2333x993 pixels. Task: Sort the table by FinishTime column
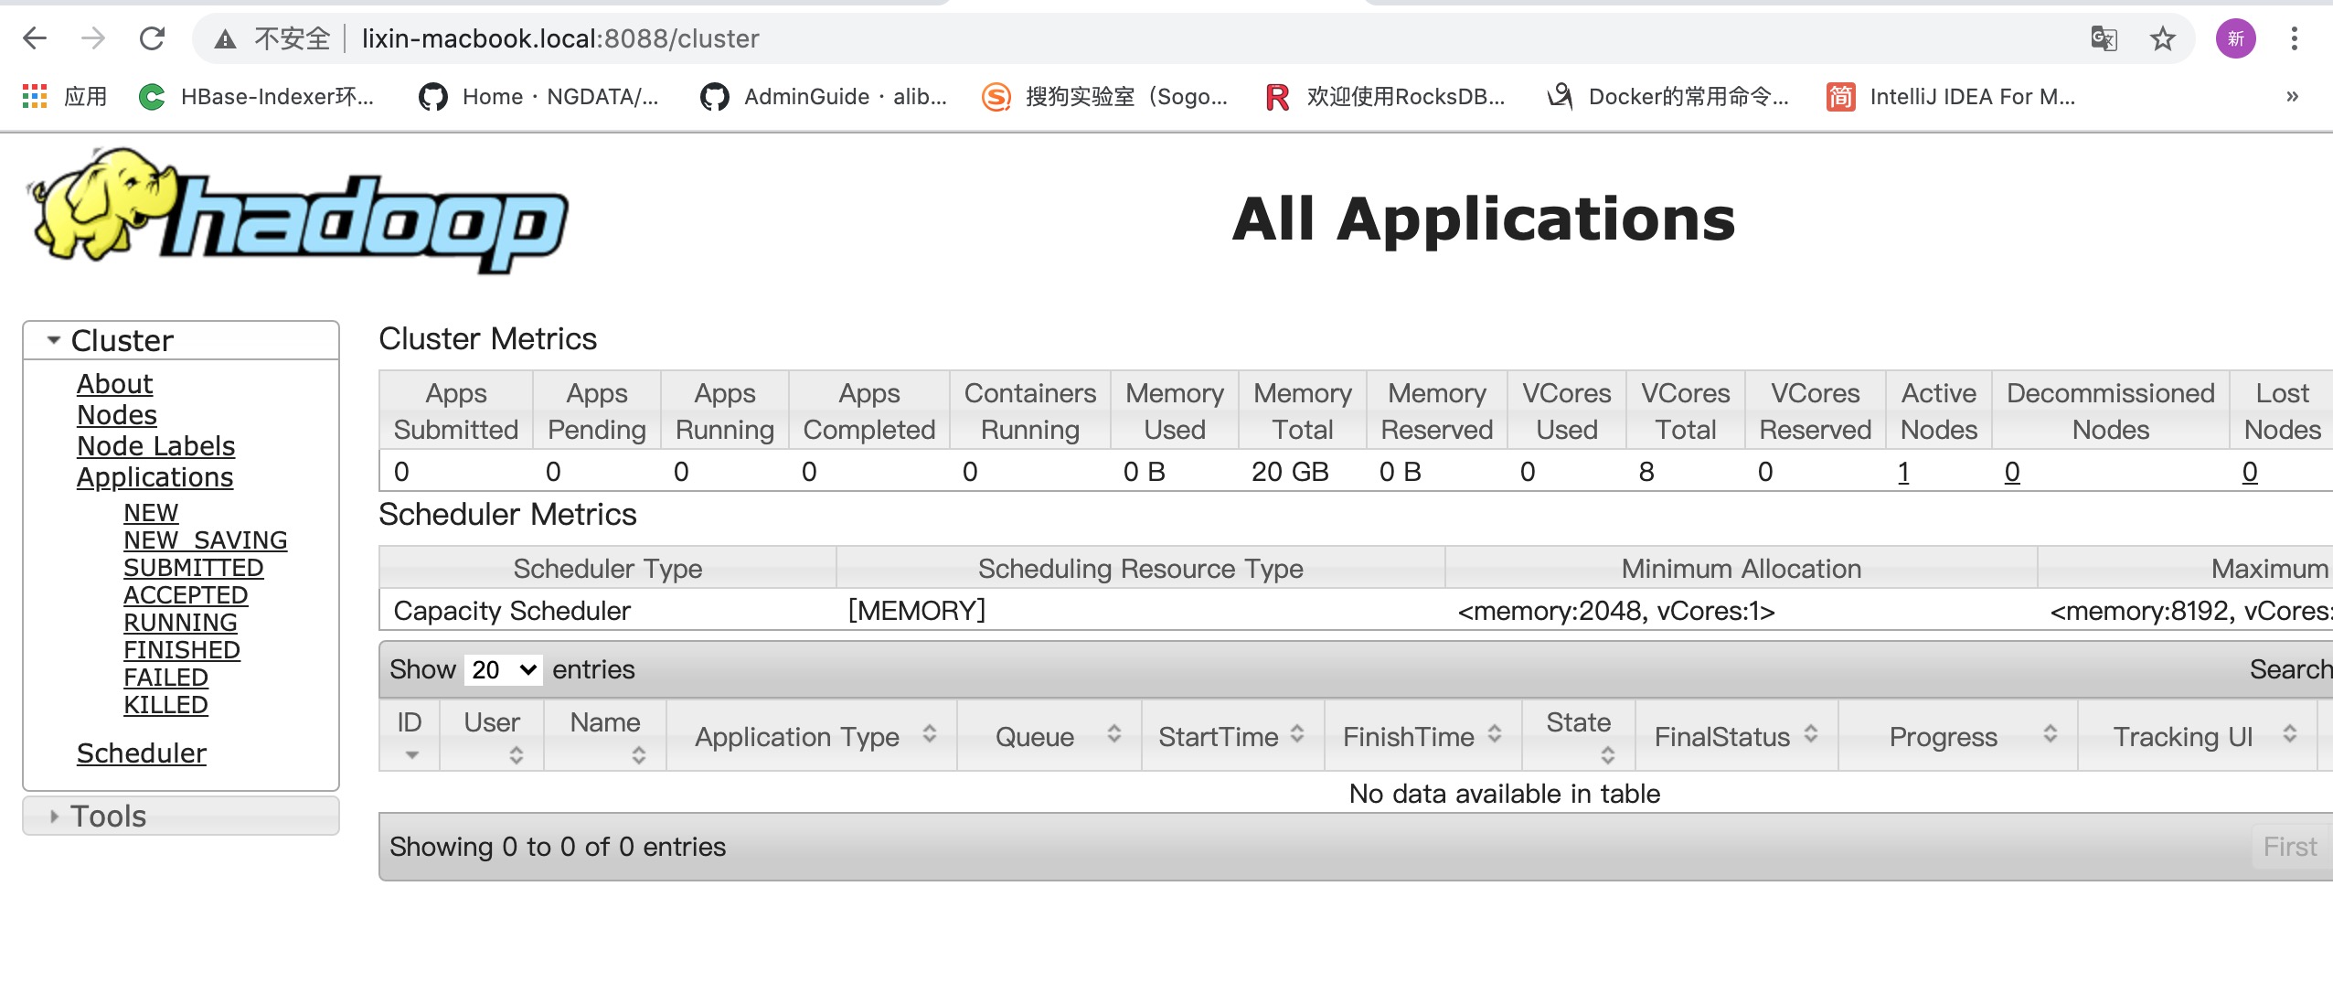(1423, 735)
